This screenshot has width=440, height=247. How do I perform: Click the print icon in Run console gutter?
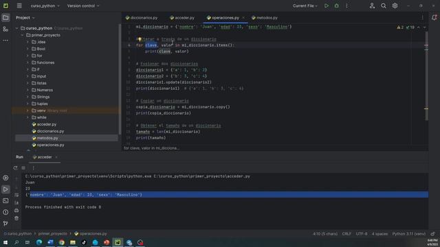coord(16,211)
